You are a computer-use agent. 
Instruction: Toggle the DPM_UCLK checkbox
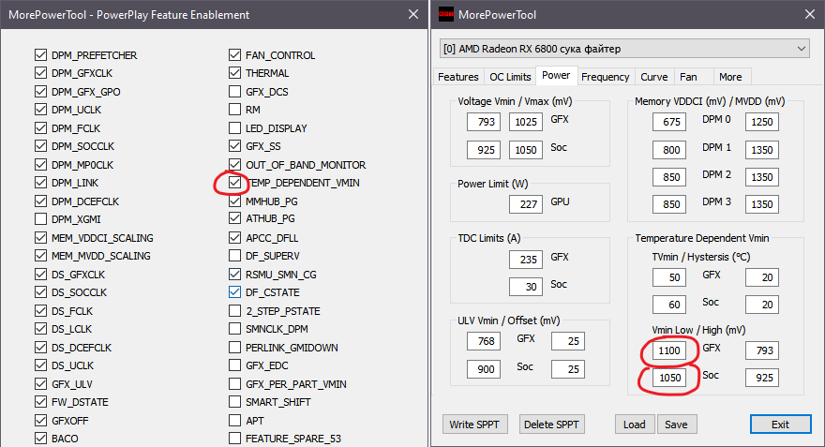pos(40,110)
